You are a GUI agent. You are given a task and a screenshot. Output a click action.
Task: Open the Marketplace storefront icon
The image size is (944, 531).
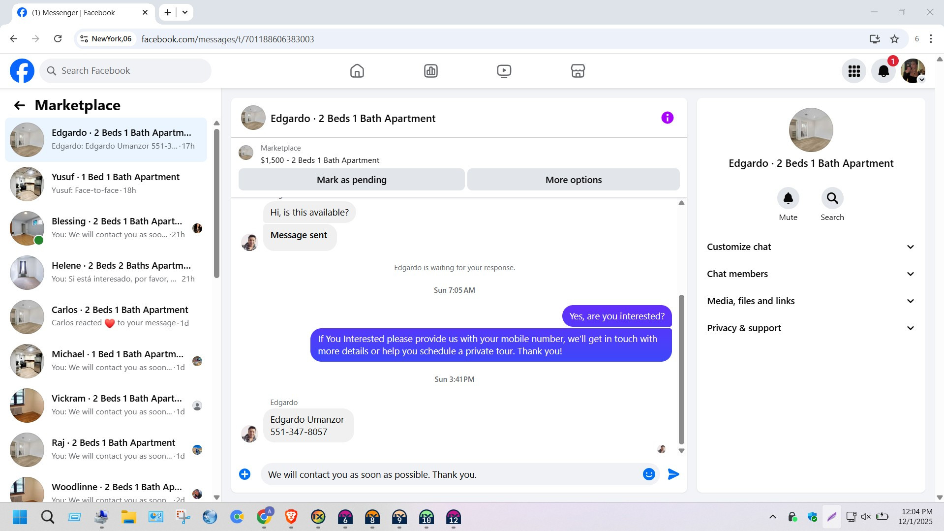(578, 71)
